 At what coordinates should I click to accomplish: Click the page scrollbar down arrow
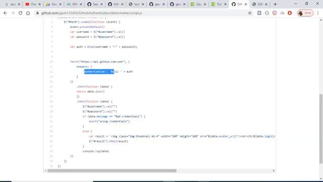[321, 178]
